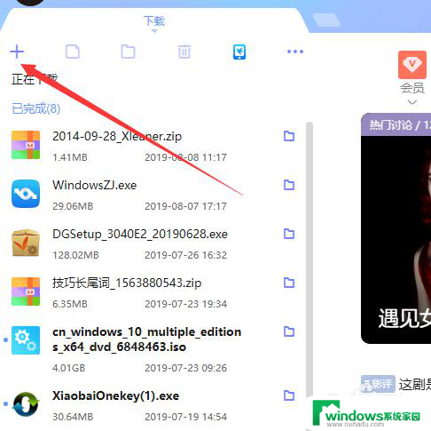This screenshot has height=431, width=431.
Task: Open folder for XiaobaiOnekey(1).exe
Action: [x=289, y=395]
